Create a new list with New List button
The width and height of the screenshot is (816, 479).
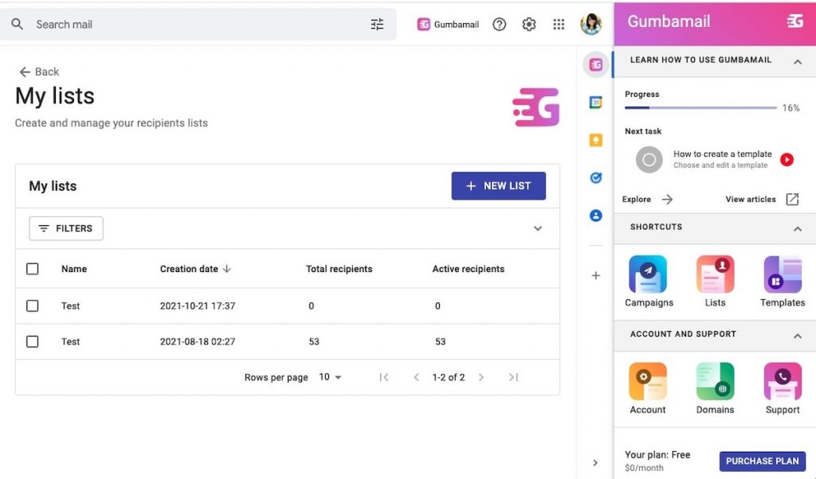coord(498,185)
